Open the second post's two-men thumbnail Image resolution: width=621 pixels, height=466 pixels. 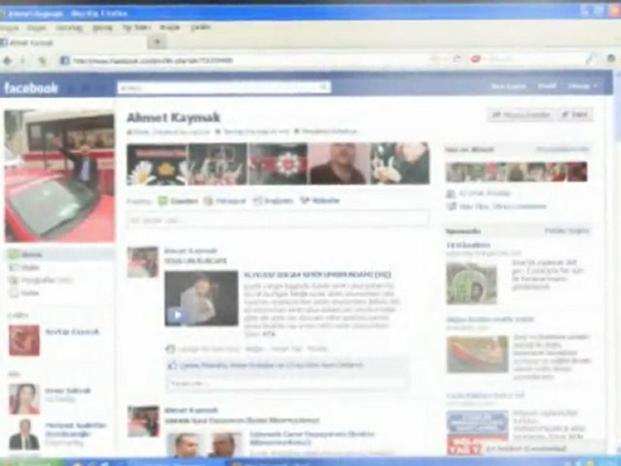(204, 444)
